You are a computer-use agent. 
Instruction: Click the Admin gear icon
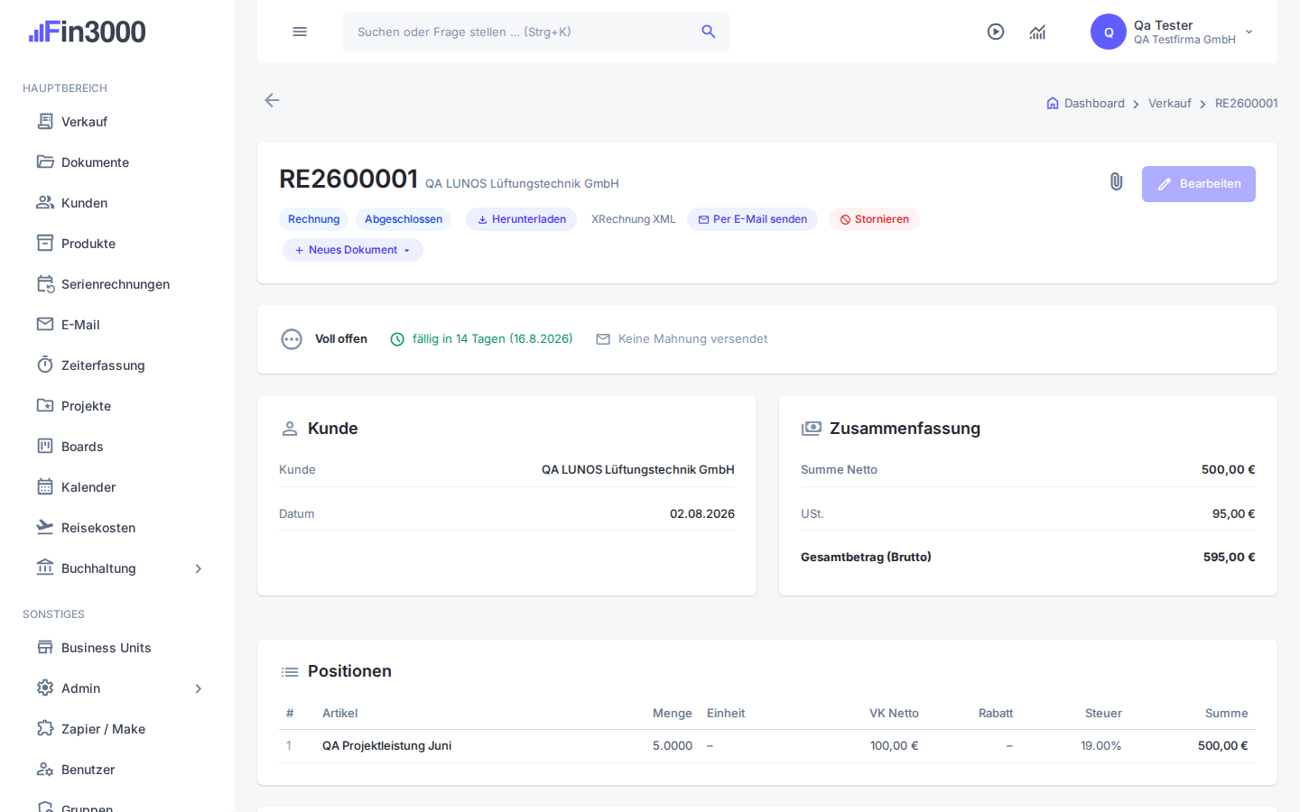[x=45, y=687]
